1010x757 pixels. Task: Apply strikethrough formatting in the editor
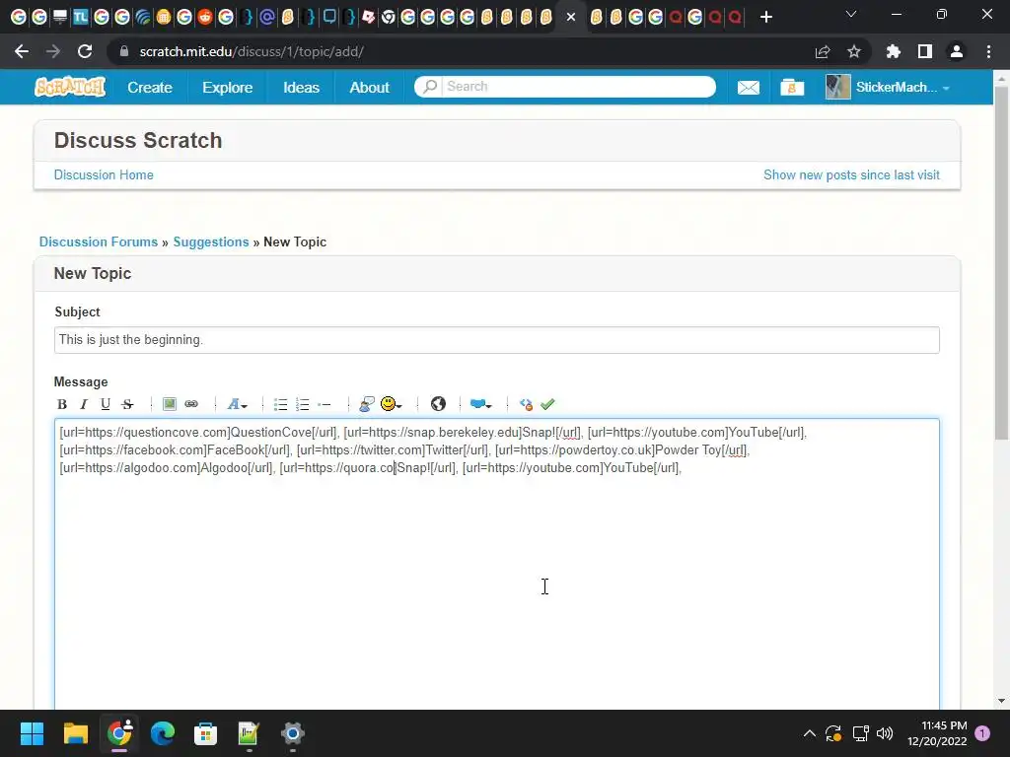(x=127, y=404)
